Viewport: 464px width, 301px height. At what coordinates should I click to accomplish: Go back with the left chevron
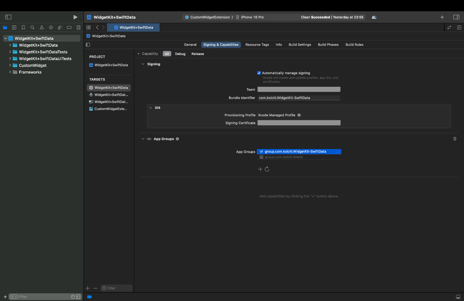(x=97, y=27)
